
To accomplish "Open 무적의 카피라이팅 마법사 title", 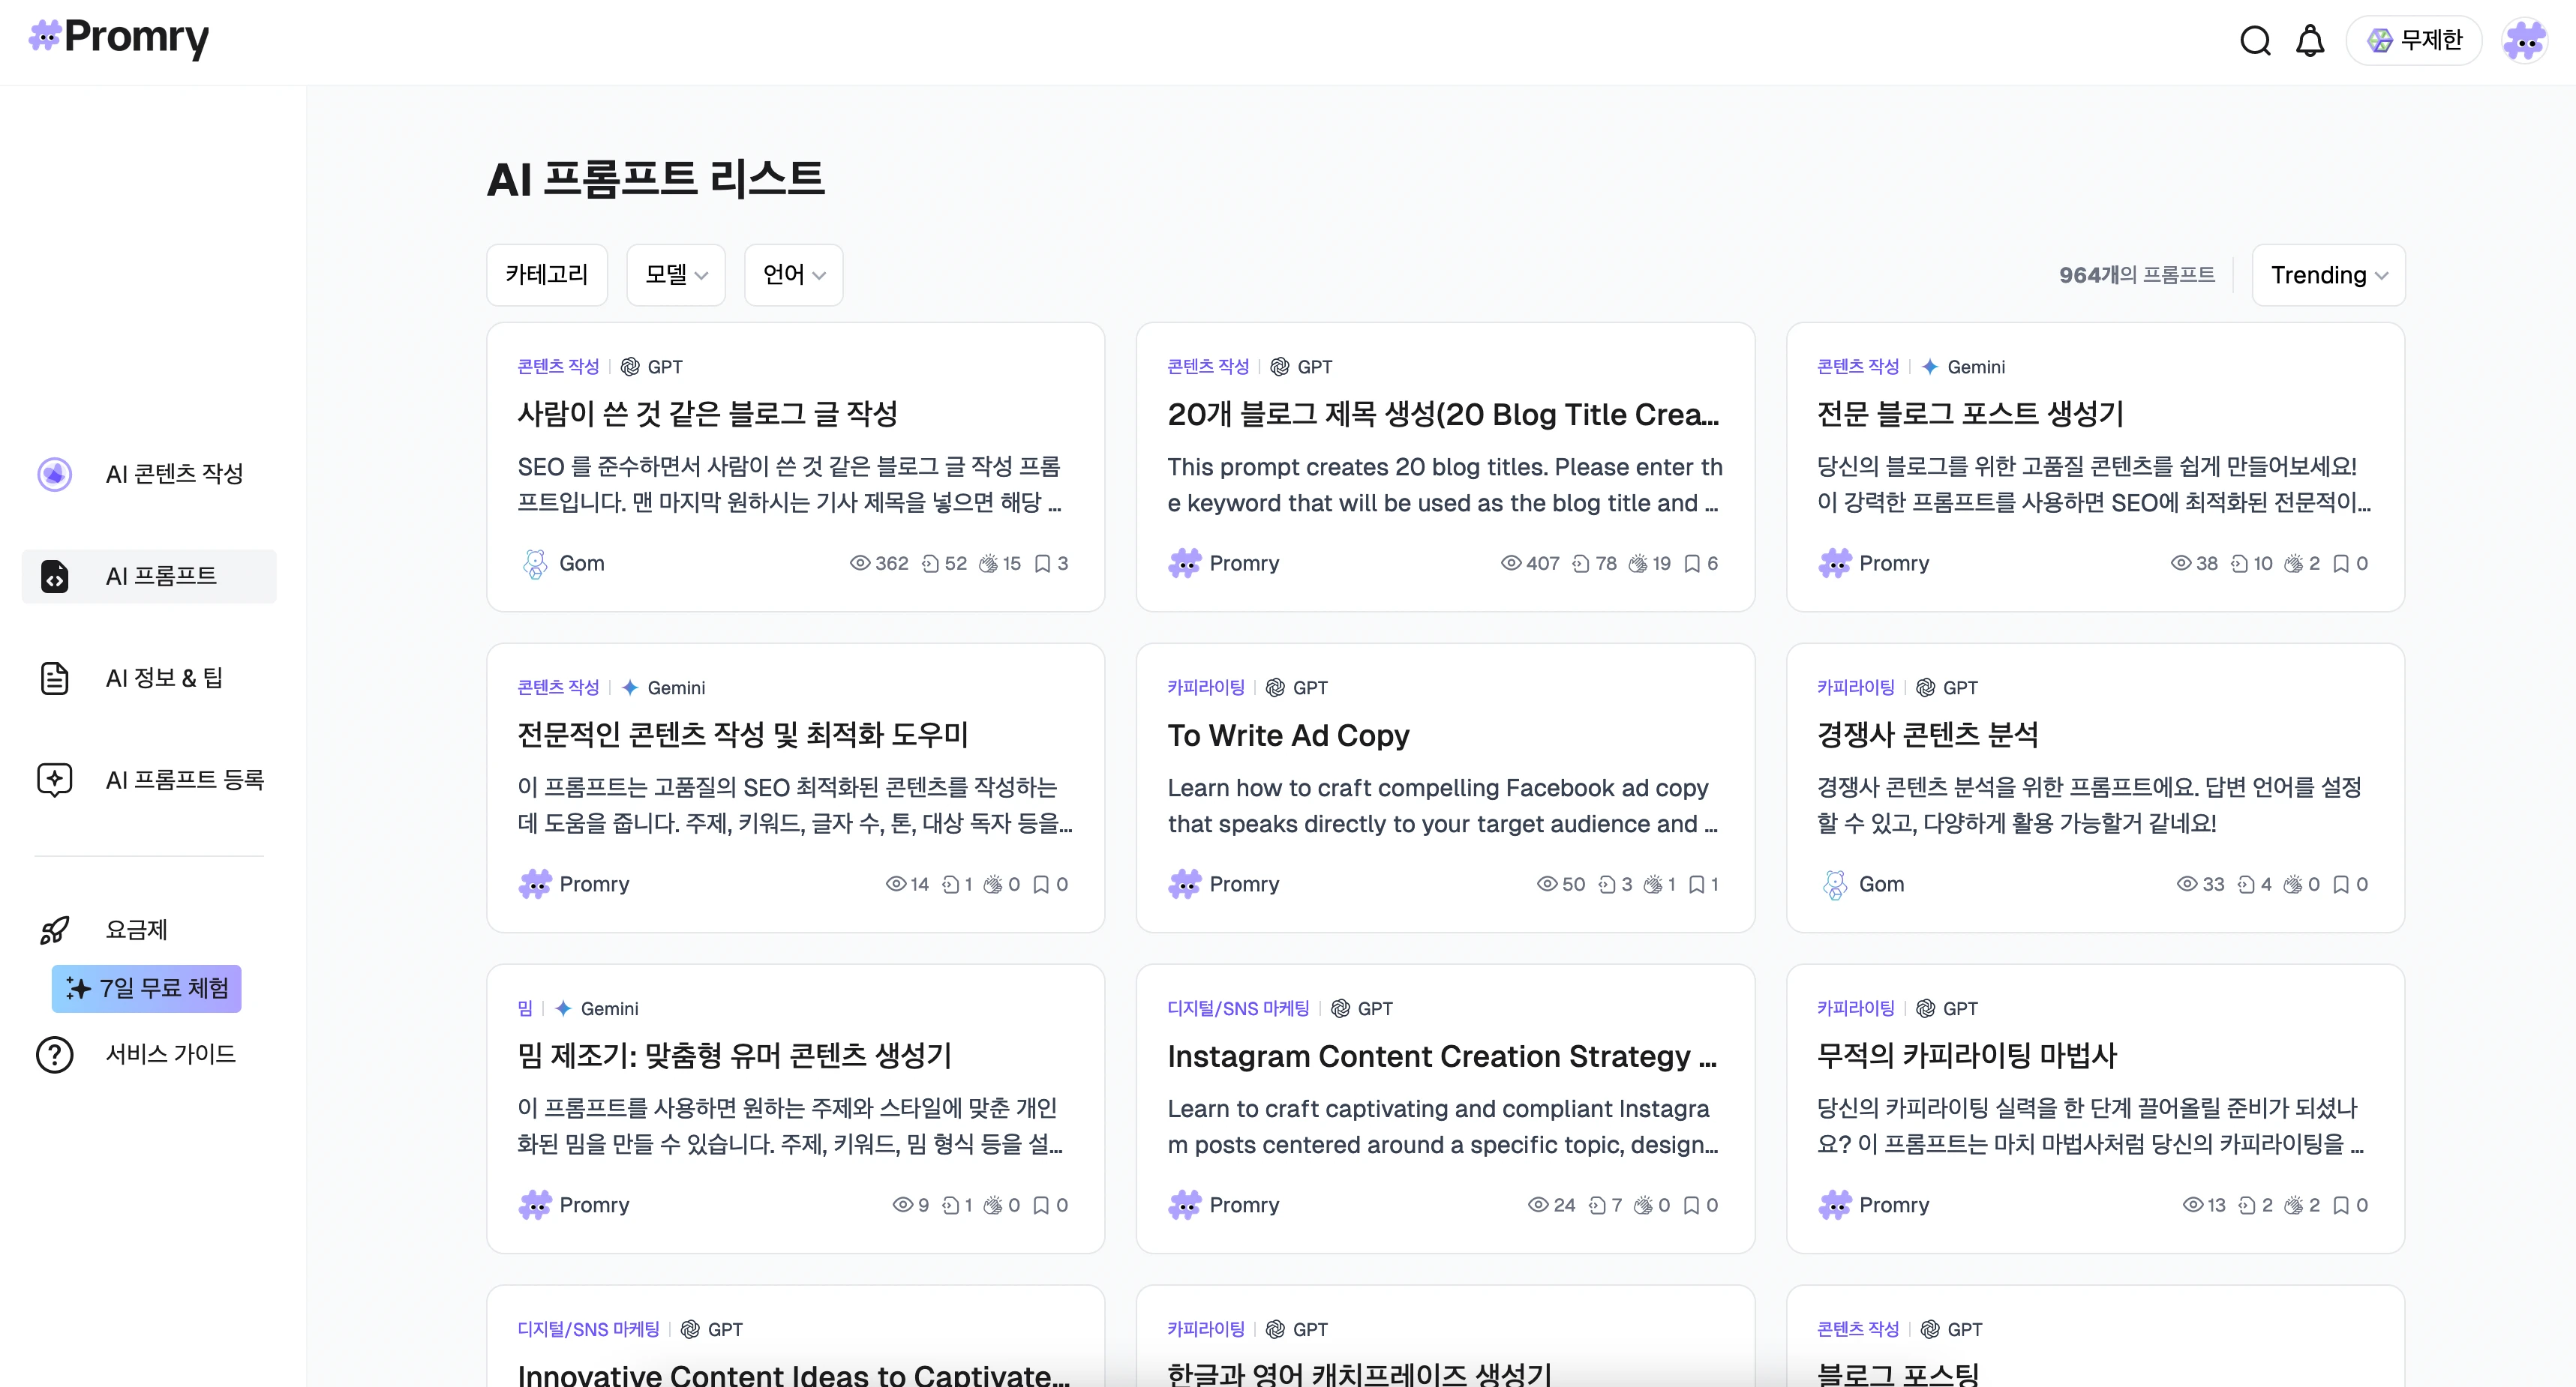I will point(1967,1056).
